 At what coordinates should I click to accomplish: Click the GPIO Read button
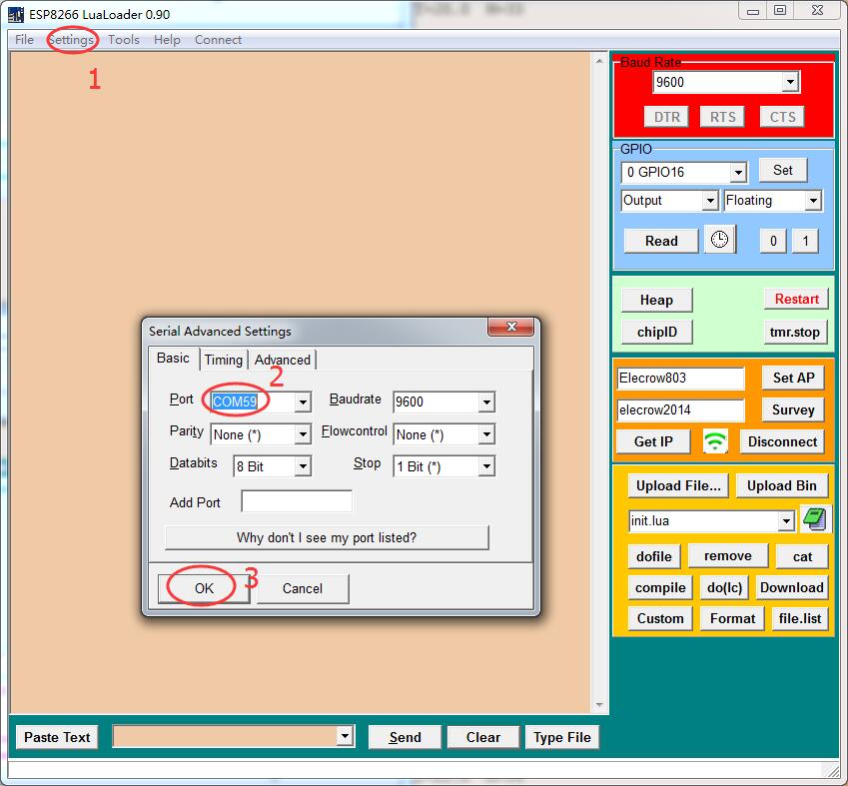pyautogui.click(x=661, y=241)
